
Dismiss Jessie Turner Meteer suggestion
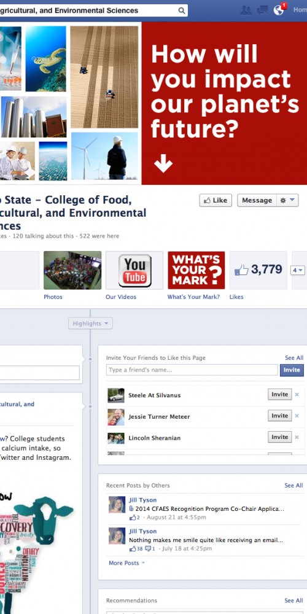297,416
